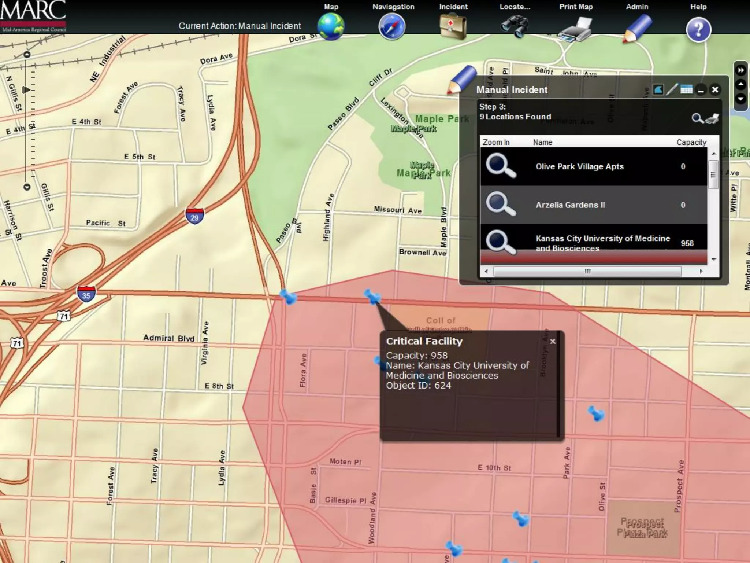This screenshot has width=750, height=563.
Task: Print the locations results list
Action: click(713, 118)
